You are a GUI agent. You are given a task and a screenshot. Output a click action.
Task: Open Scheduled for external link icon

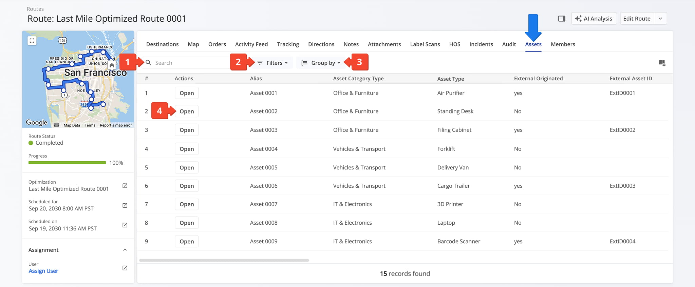(x=125, y=205)
